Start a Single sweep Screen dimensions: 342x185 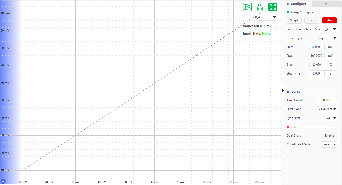(x=294, y=20)
